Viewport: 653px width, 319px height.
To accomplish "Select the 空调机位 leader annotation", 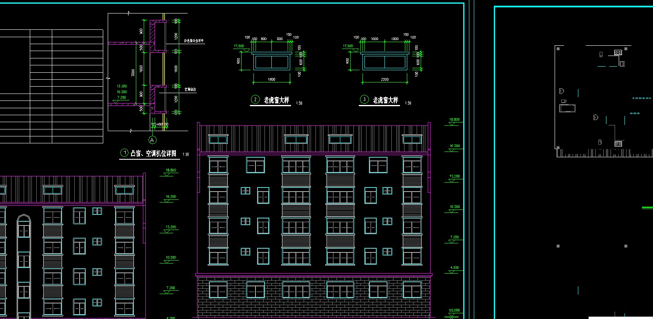I will tap(190, 89).
